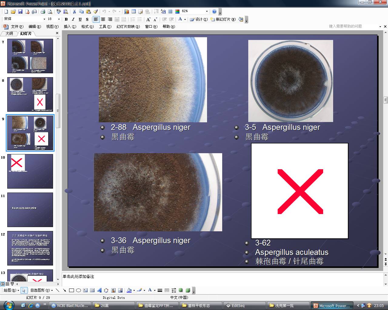Toggle Underline text formatting
Image resolution: width=388 pixels, height=310 pixels.
pyautogui.click(x=80, y=19)
